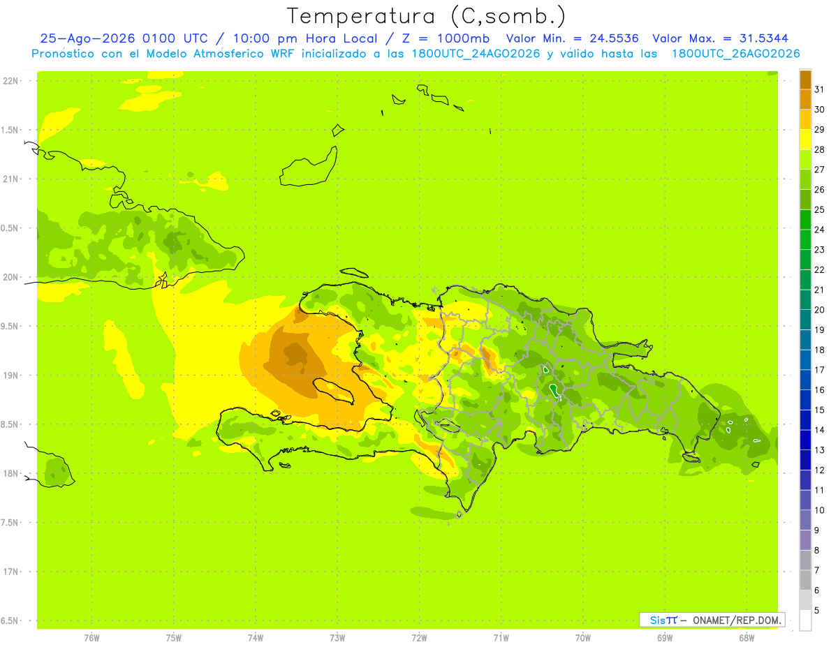Click the "21N" latitude axis label

point(12,179)
